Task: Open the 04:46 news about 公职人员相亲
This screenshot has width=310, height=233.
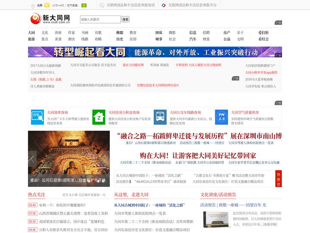Action: [73, 230]
